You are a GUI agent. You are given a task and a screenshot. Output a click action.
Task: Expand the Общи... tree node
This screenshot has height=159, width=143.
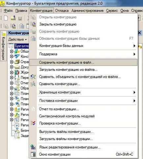tap(12, 51)
